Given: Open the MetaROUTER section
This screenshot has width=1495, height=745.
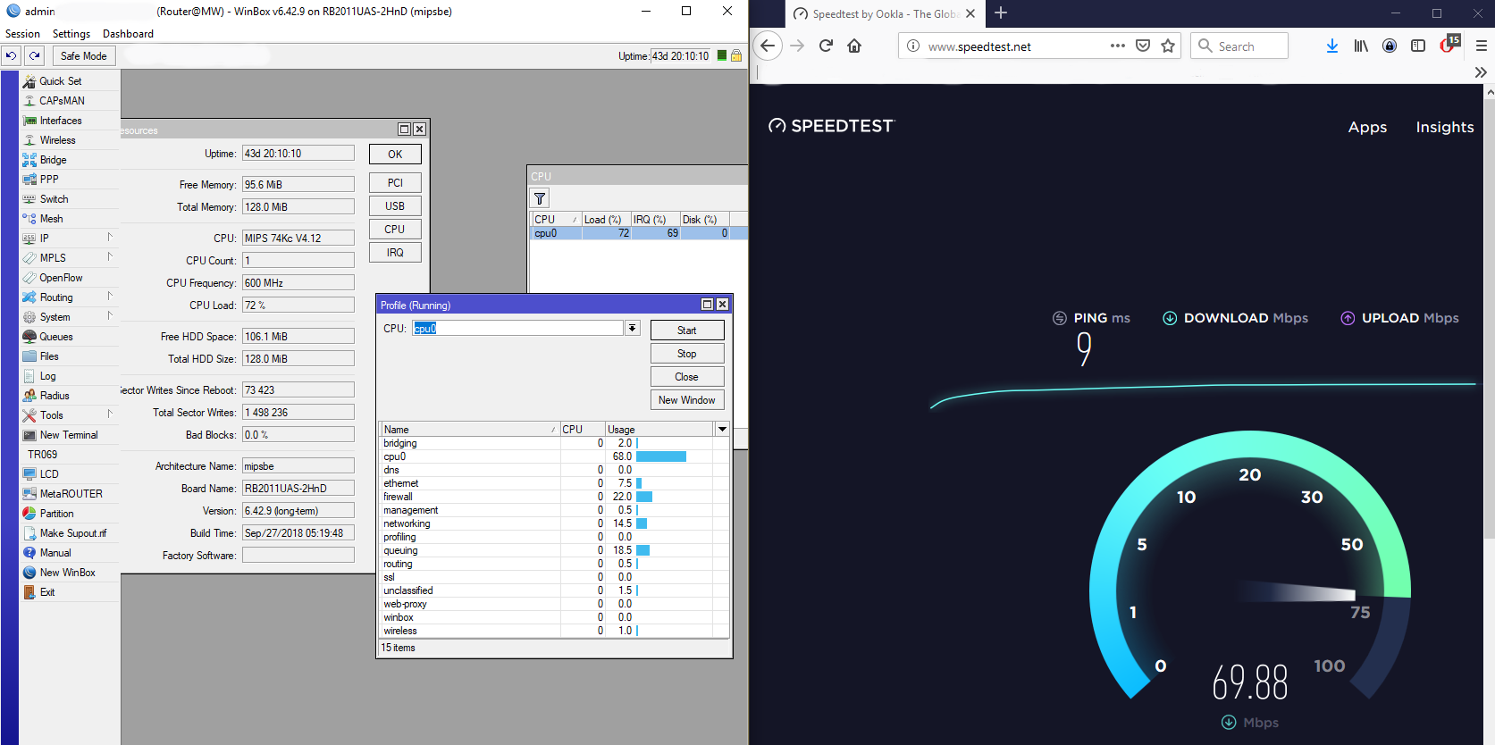Looking at the screenshot, I should pyautogui.click(x=71, y=494).
